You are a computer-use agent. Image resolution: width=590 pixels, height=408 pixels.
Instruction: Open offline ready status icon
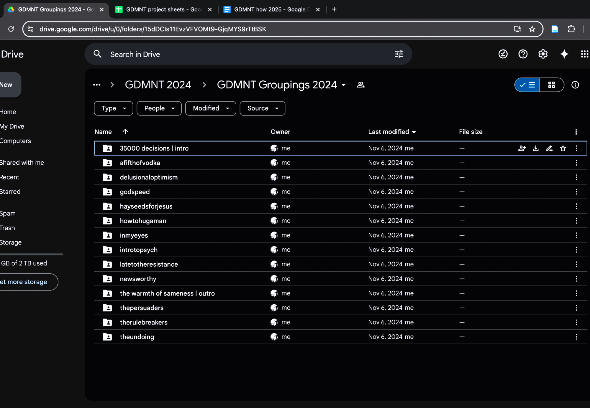pos(503,54)
